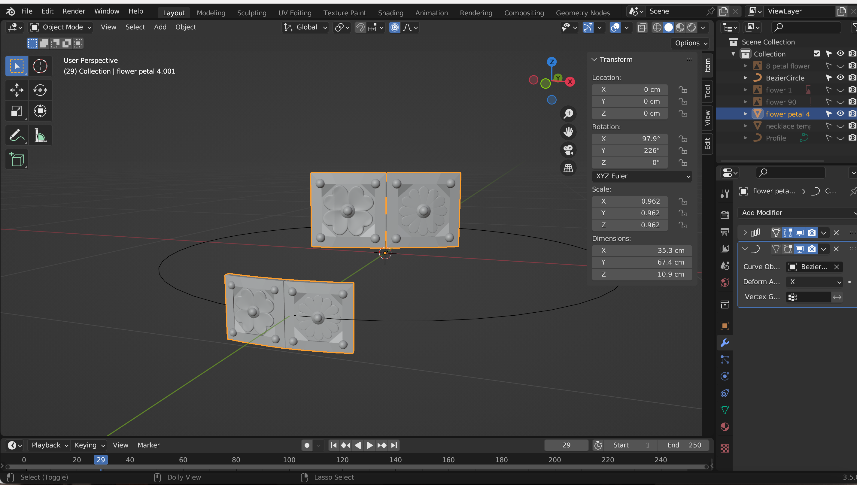Open the Texture properties tab
Image resolution: width=857 pixels, height=485 pixels.
(x=725, y=448)
